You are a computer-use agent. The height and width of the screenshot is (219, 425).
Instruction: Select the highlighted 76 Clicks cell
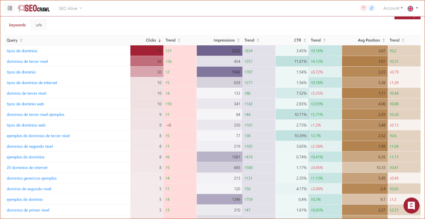click(x=147, y=51)
